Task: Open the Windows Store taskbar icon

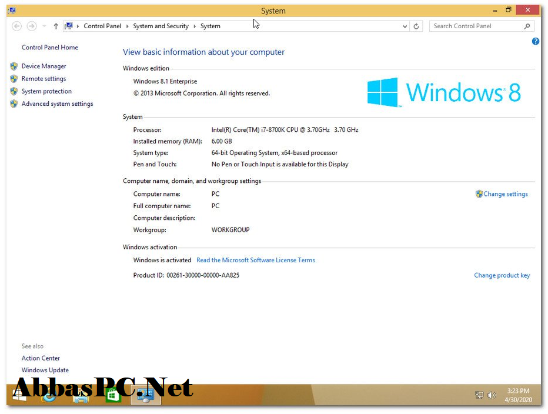Action: pos(113,395)
